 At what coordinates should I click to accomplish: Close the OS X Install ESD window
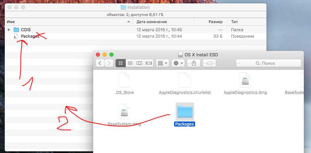coord(98,55)
